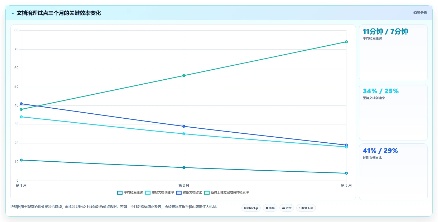Click the 表格 tag chip

[270, 208]
